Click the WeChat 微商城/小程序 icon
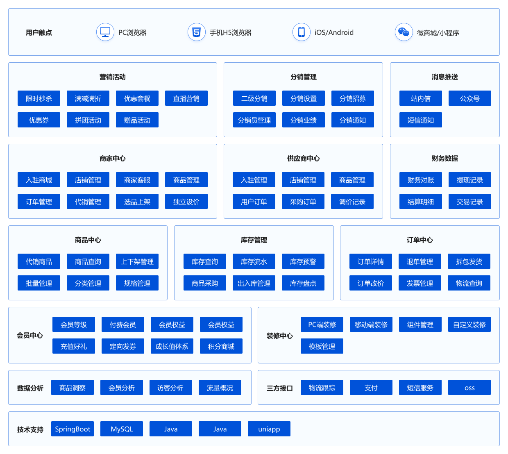 (404, 32)
